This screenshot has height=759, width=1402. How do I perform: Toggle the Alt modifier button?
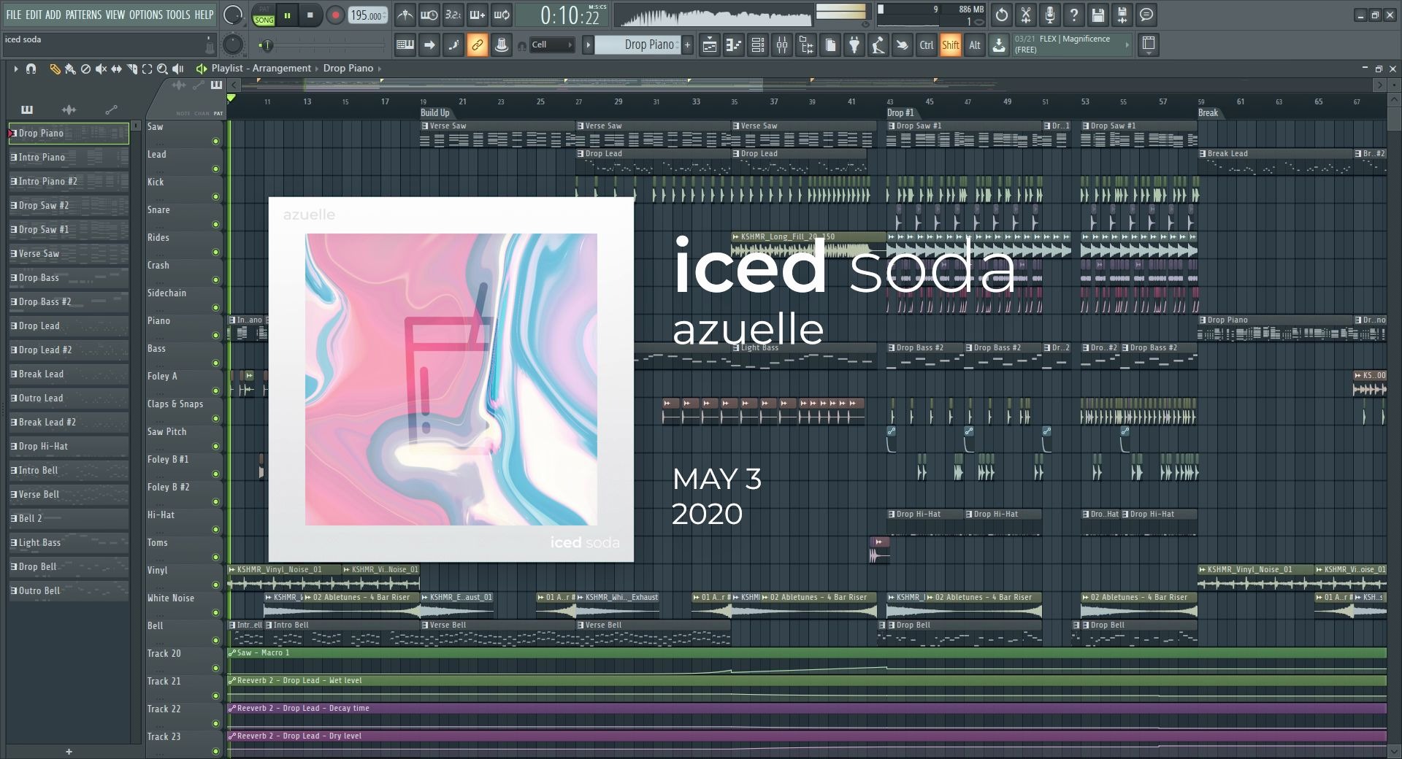click(975, 45)
